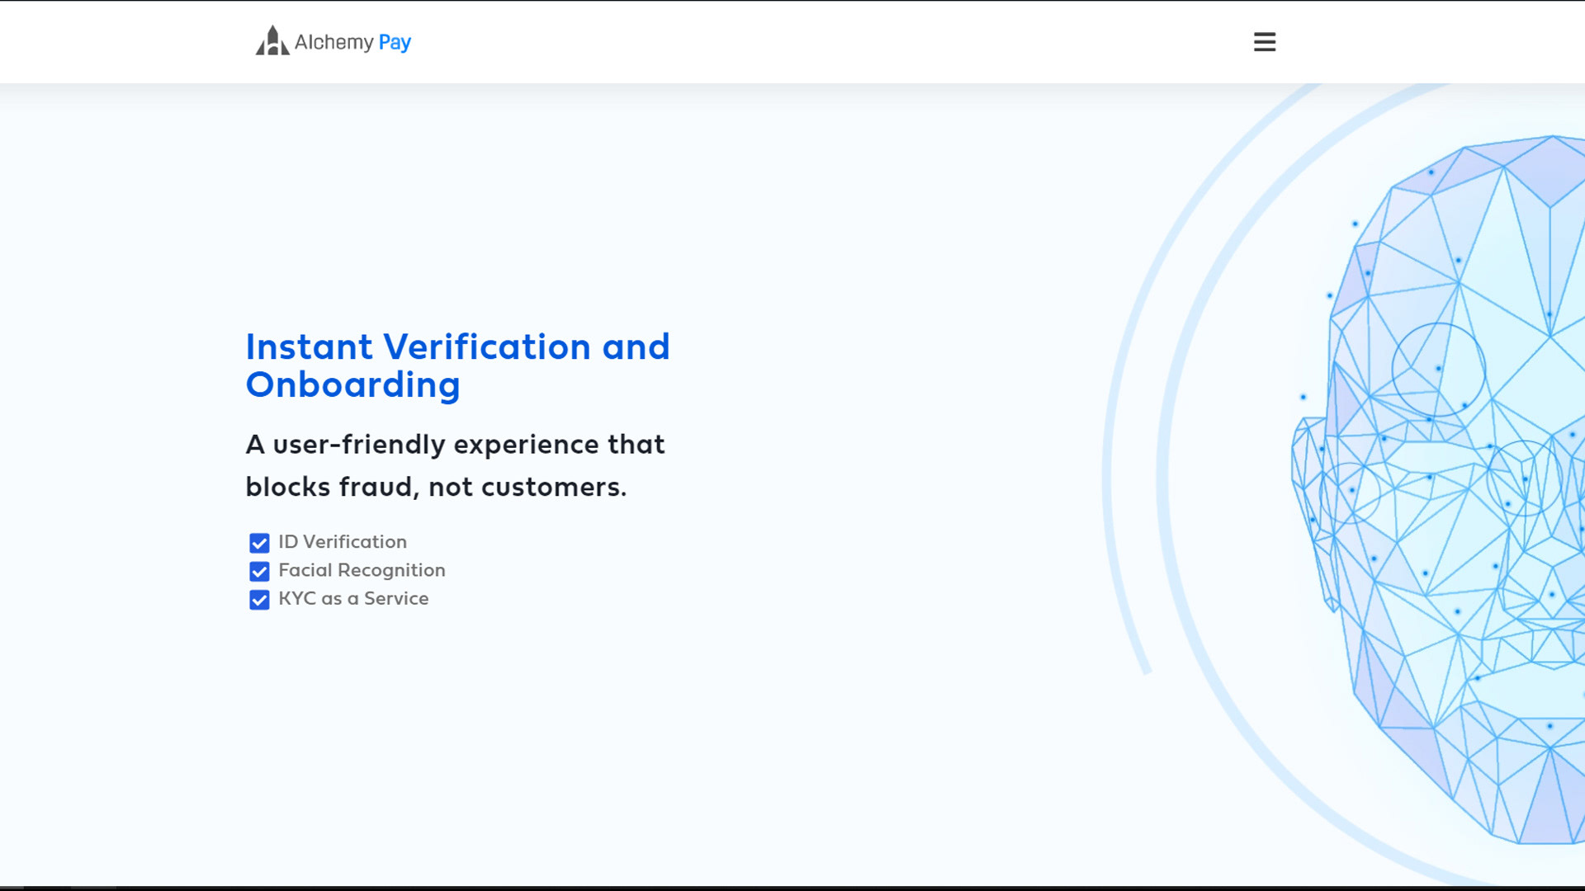Viewport: 1585px width, 891px height.
Task: Click the small circle near the ear
Action: [x=1351, y=493]
